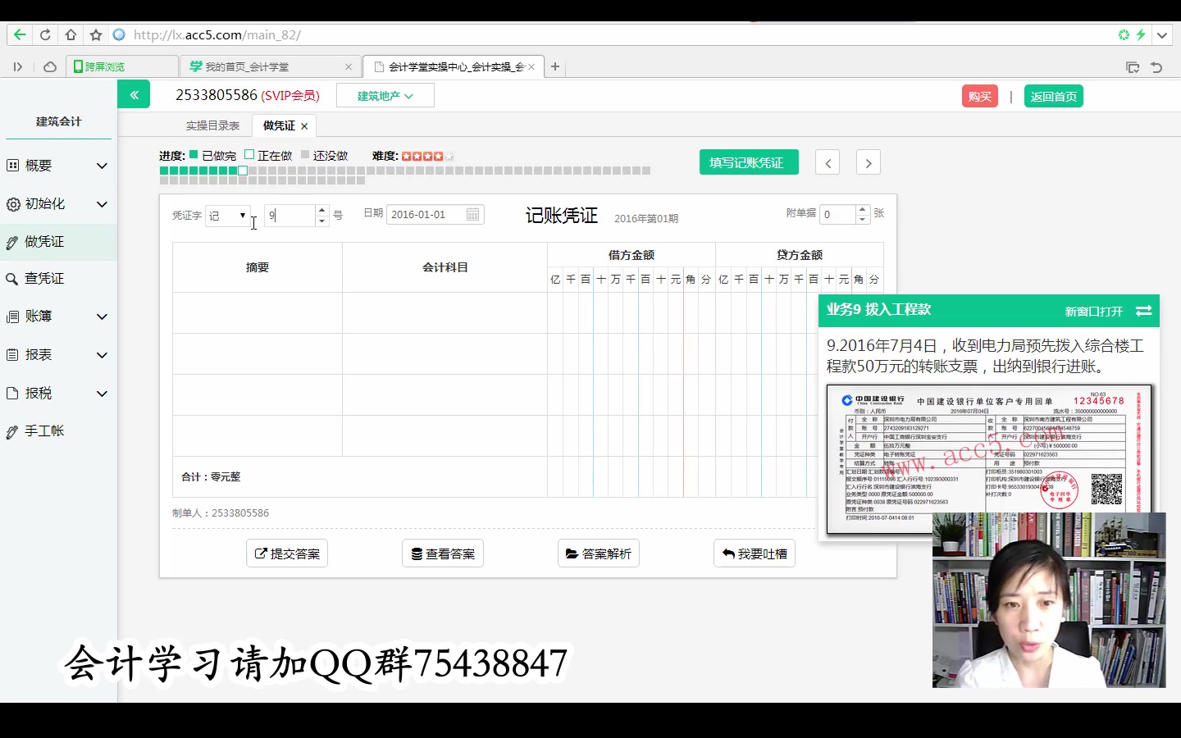Close the 做凭证 tab
The height and width of the screenshot is (738, 1181).
click(304, 126)
